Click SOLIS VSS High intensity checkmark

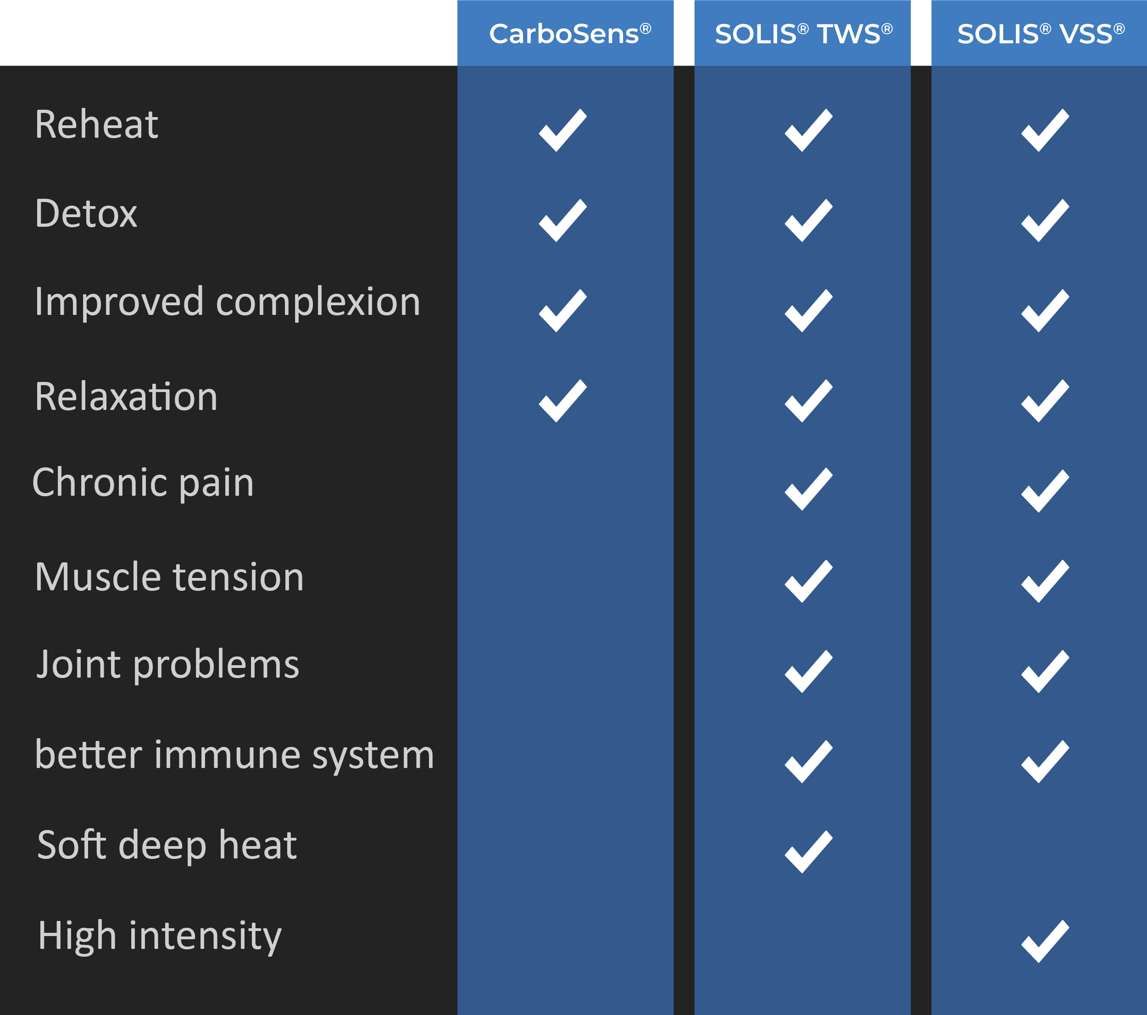click(x=1045, y=942)
